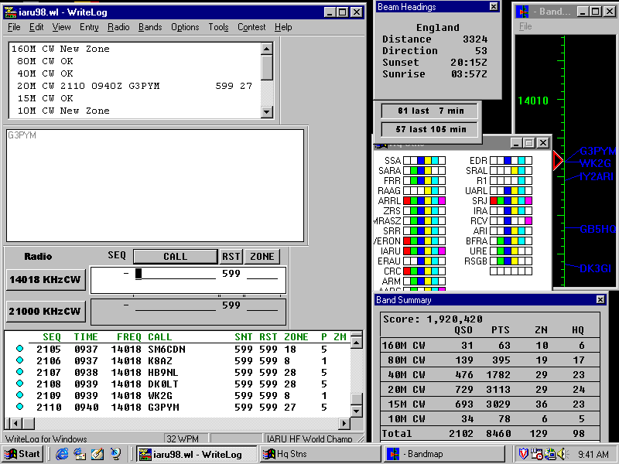
Task: Click the 15M CW row in Band Summary
Action: [491, 404]
